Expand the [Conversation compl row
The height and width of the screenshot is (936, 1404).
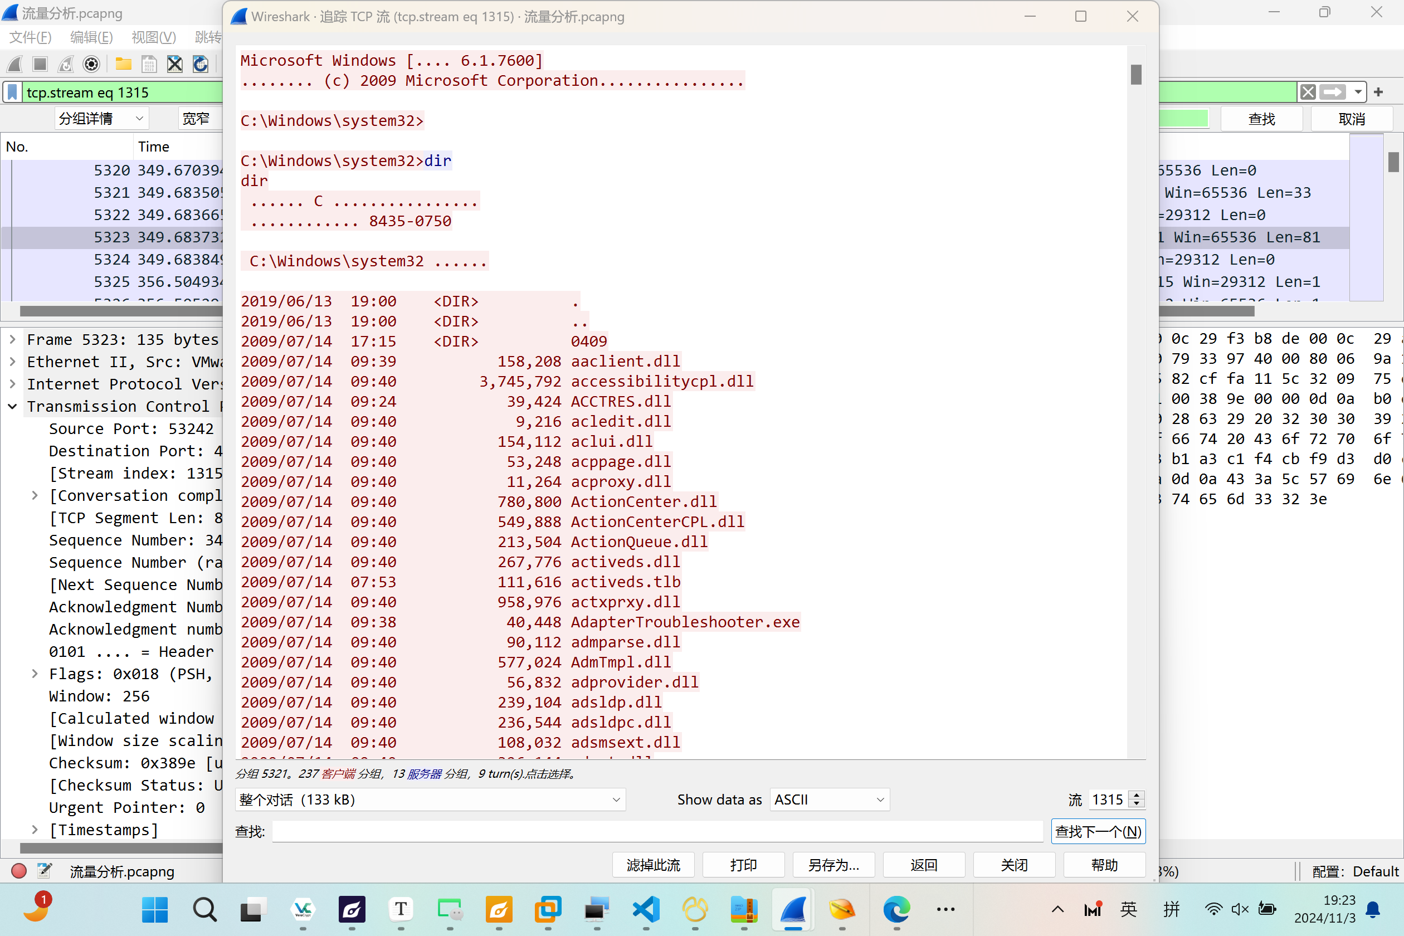coord(35,495)
